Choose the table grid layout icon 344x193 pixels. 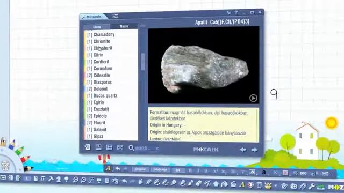click(109, 147)
